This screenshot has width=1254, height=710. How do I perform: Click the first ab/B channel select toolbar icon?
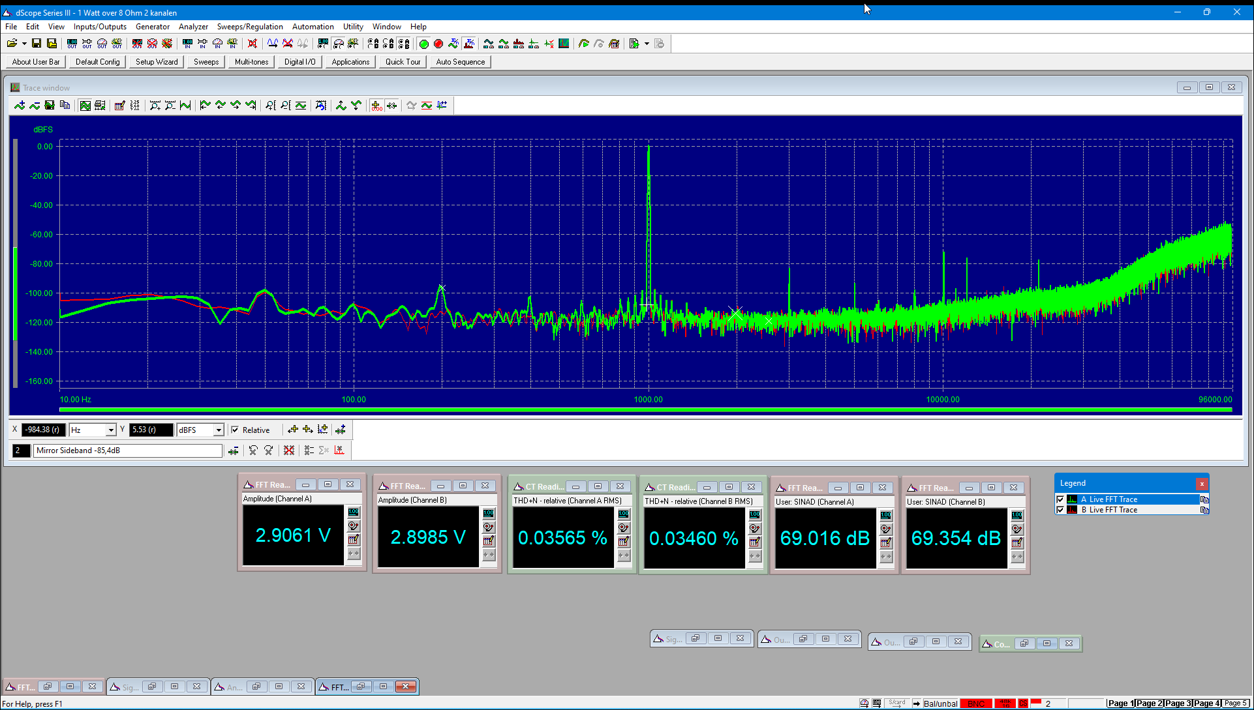pos(373,44)
